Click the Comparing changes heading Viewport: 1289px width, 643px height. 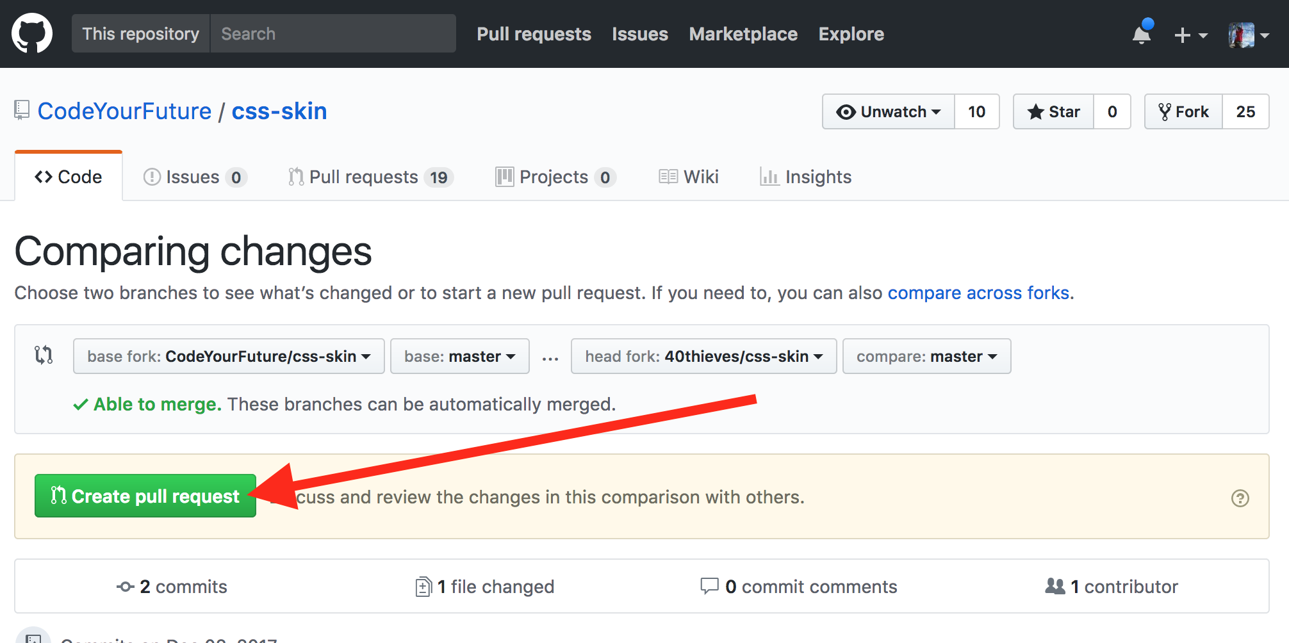(x=193, y=251)
